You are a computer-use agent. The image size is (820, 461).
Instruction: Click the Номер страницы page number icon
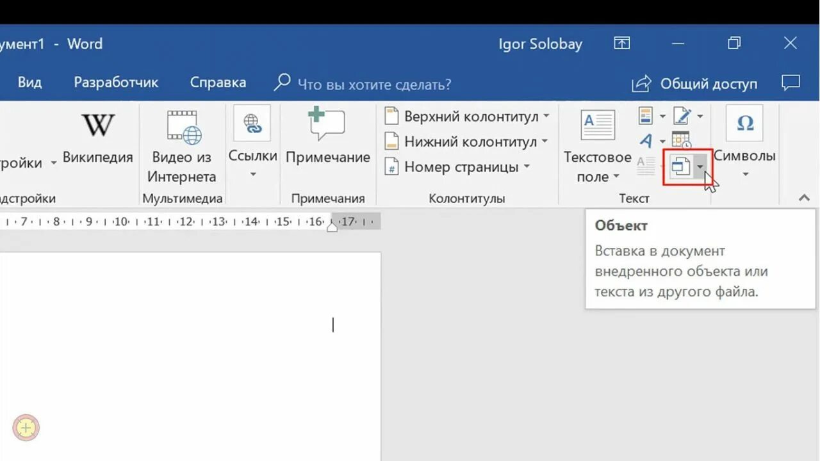(x=391, y=167)
